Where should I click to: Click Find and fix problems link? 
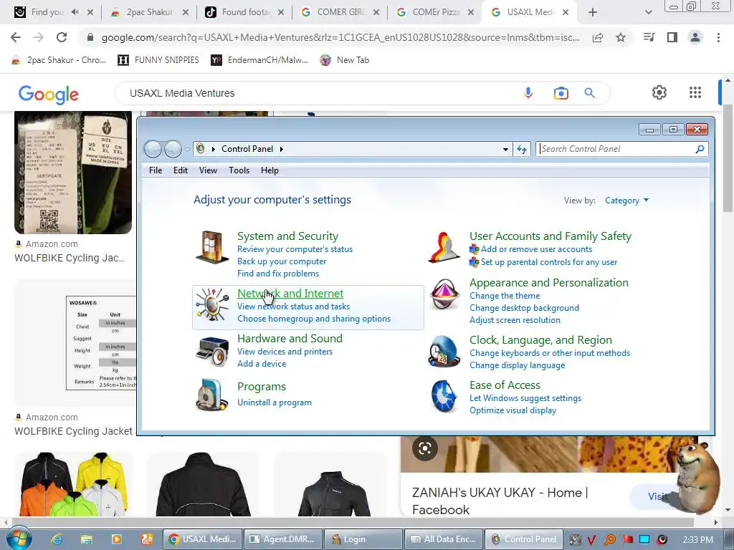(x=278, y=274)
